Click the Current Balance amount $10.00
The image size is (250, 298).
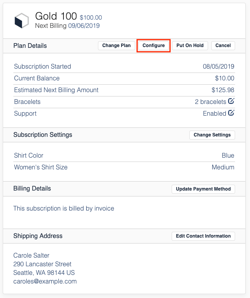tap(225, 78)
